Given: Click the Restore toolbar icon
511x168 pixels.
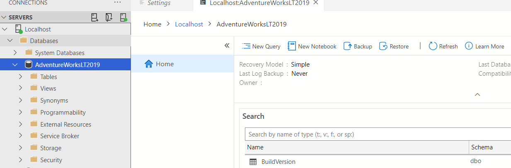Looking at the screenshot, I should click(x=383, y=46).
